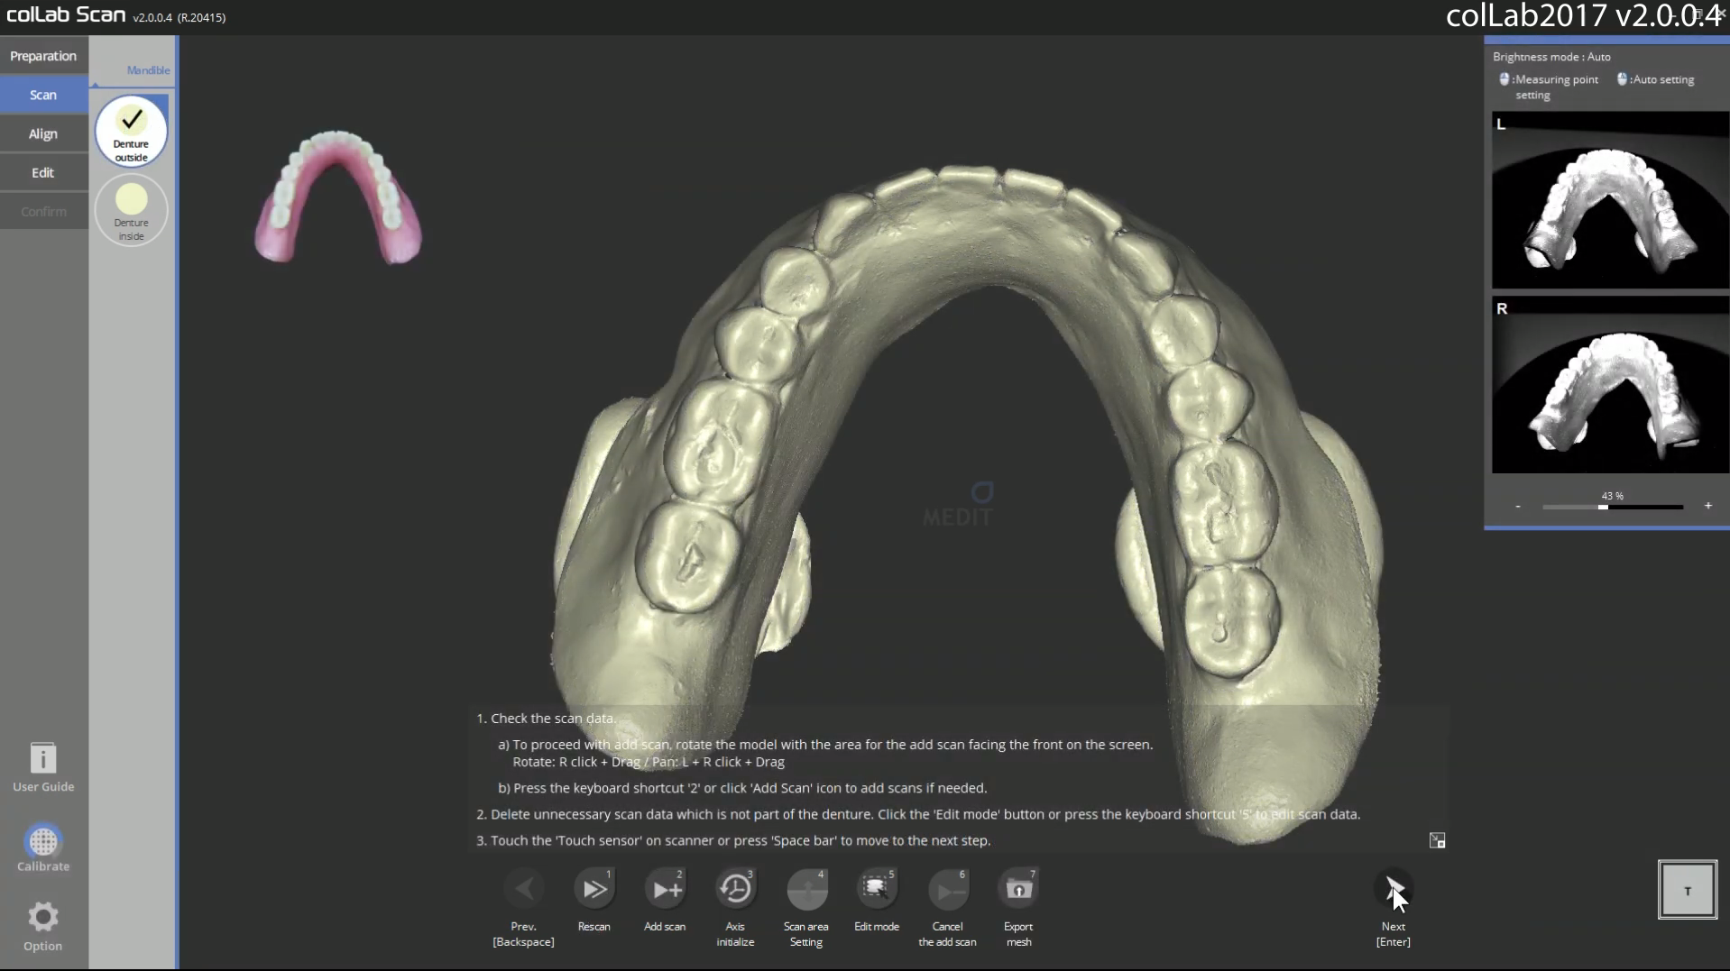Click '1. Check the scan data.' instruction
The image size is (1730, 971).
coord(547,719)
